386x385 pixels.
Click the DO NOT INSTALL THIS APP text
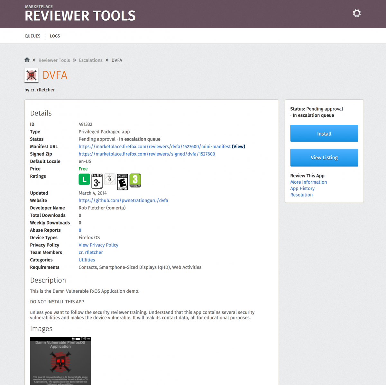coord(57,302)
